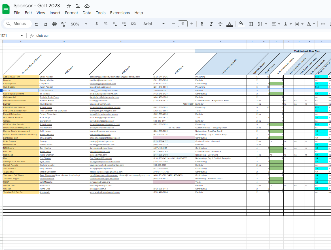The height and width of the screenshot is (250, 331).
Task: Open the Help menu
Action: click(x=139, y=13)
